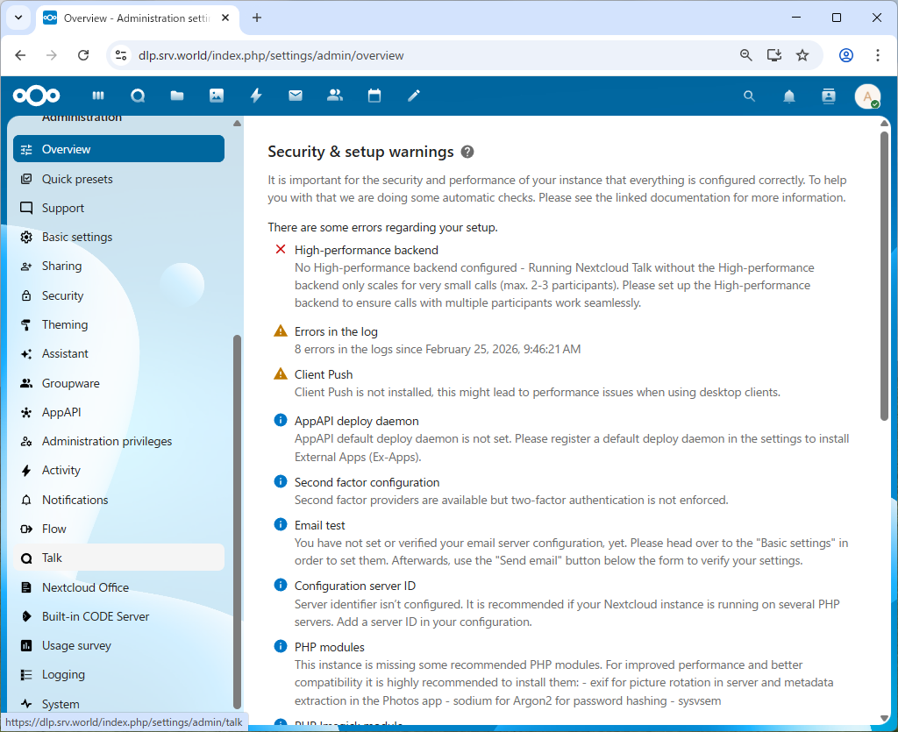The height and width of the screenshot is (732, 898).
Task: Open the Support section
Action: [118, 208]
